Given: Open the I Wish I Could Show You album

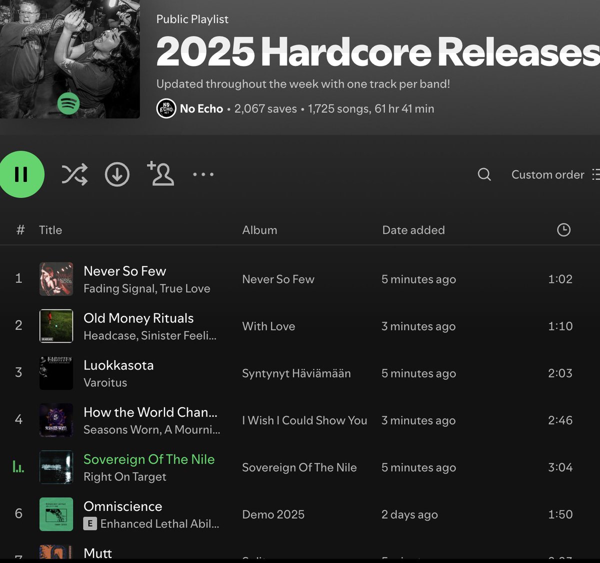Looking at the screenshot, I should click(304, 420).
